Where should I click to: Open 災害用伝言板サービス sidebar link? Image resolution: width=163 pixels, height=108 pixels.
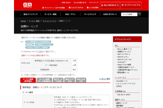click(x=126, y=67)
